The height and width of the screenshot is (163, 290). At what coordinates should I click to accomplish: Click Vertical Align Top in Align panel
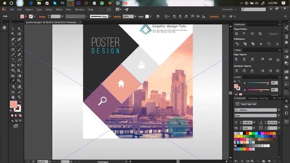[262, 59]
